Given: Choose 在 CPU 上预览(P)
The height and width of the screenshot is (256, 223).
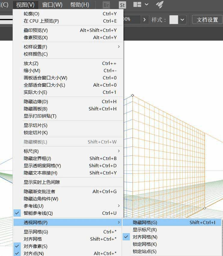Looking at the screenshot, I should (68, 21).
